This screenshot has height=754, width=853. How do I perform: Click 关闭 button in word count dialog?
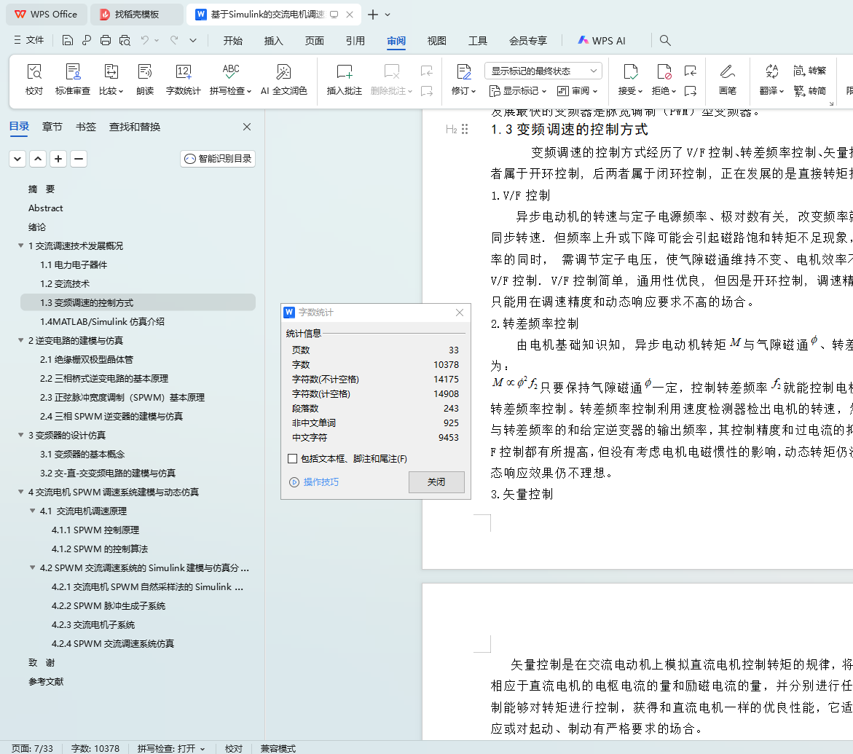(x=436, y=482)
